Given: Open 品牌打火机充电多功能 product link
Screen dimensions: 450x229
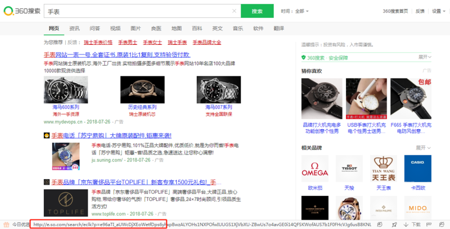Looking at the screenshot, I should pyautogui.click(x=322, y=128).
